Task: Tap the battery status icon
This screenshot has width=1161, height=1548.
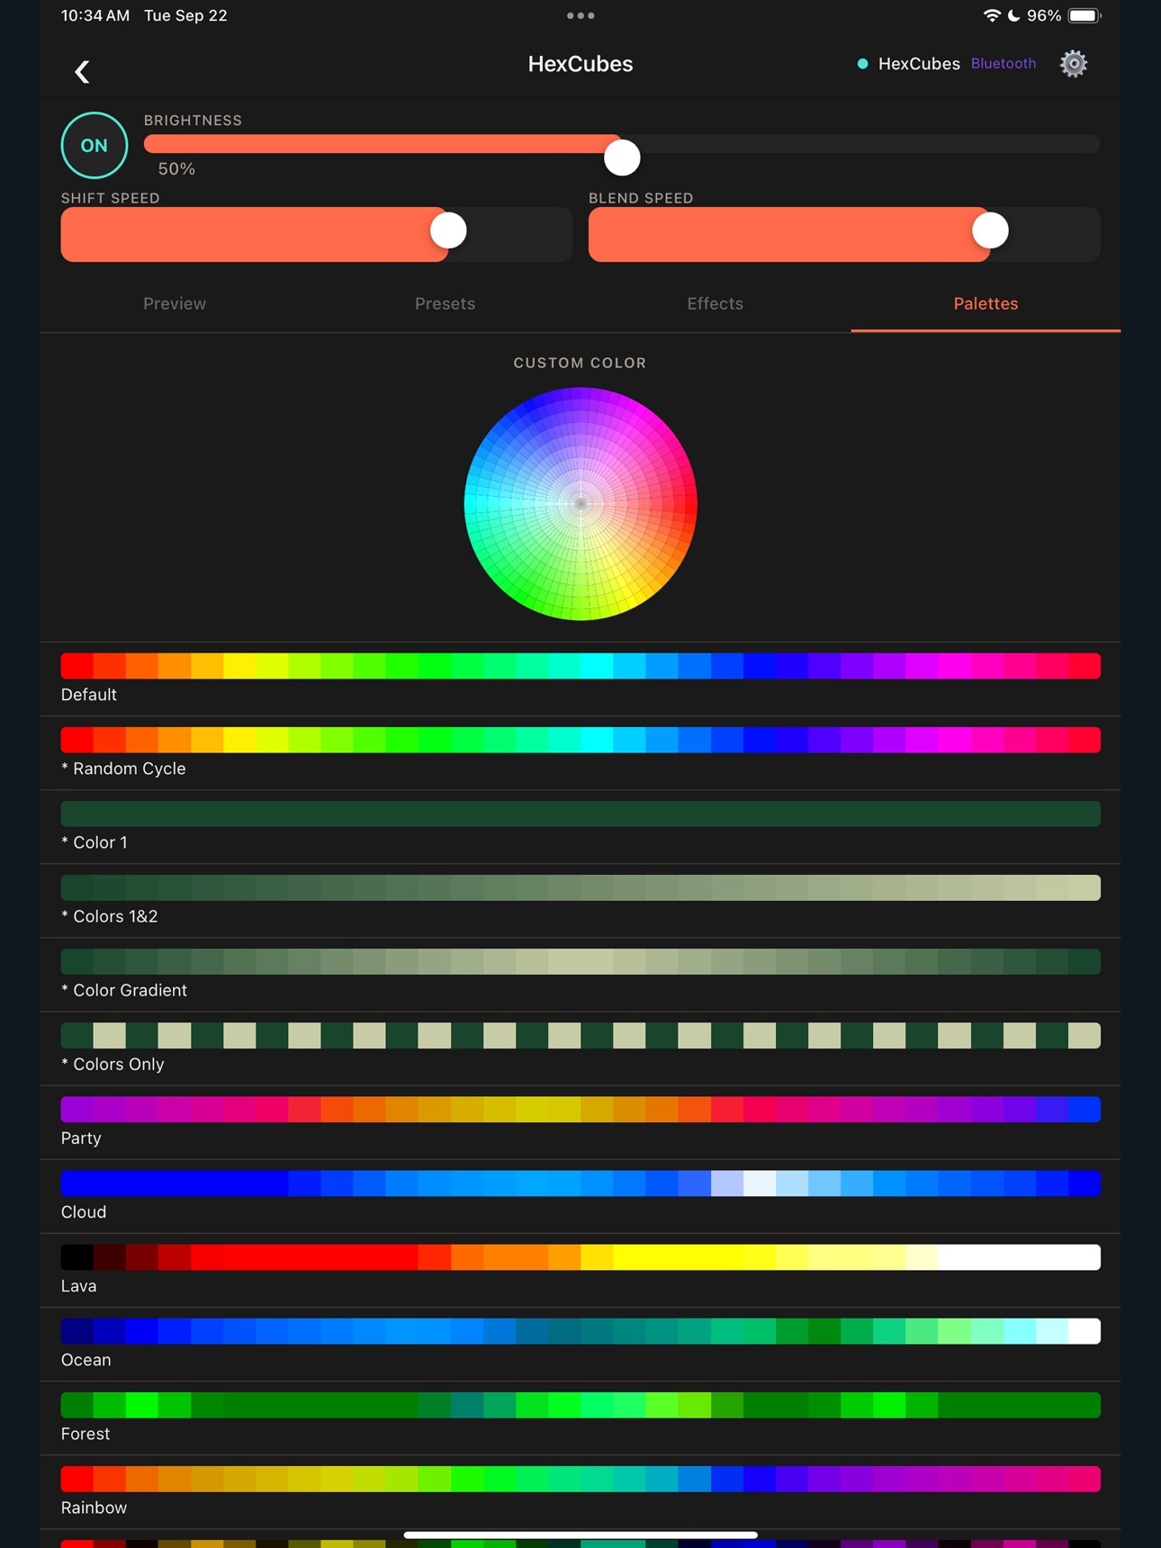Action: coord(1085,15)
